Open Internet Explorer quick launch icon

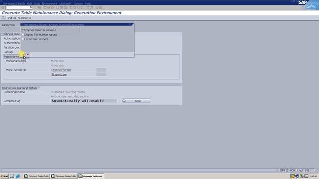tap(18, 176)
